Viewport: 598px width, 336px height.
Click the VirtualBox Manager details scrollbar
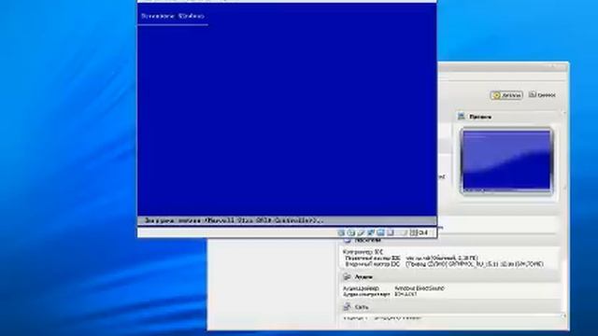[564, 214]
